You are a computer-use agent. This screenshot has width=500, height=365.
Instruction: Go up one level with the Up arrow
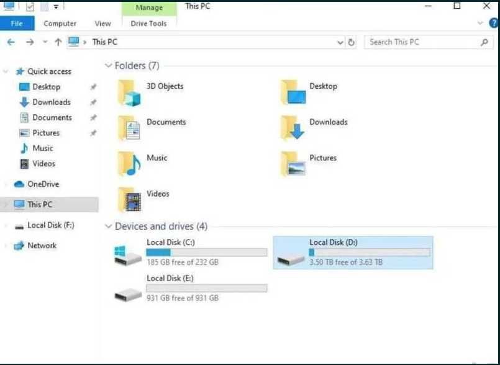pos(58,42)
